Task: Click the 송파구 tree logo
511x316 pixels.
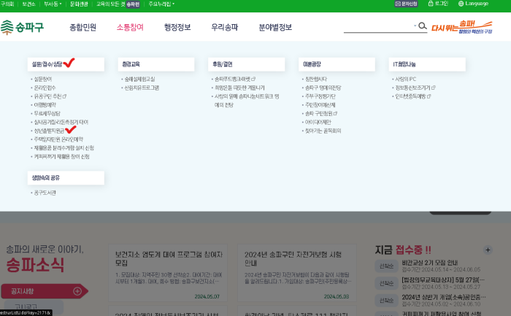Action: (x=22, y=27)
